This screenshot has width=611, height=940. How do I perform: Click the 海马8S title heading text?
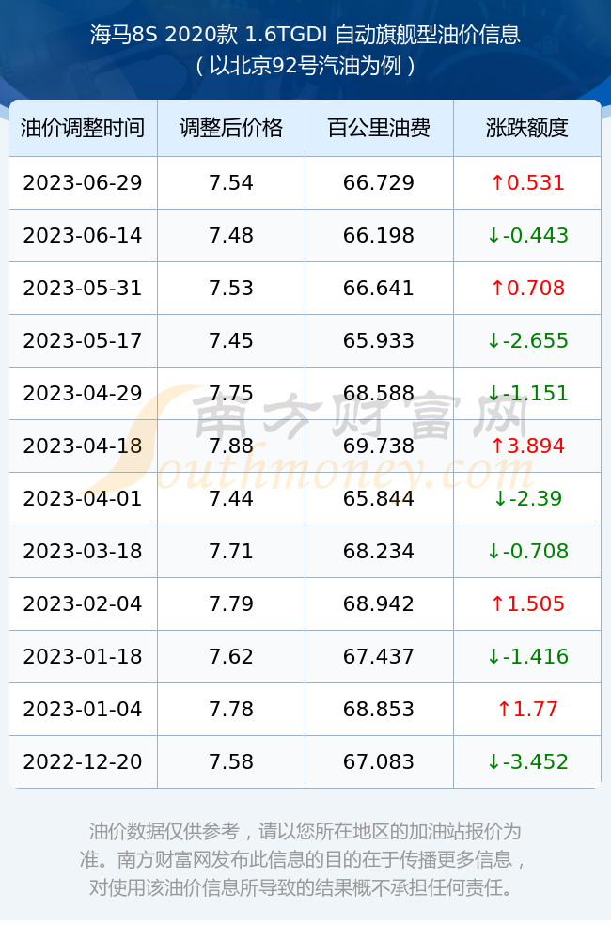pos(305,34)
